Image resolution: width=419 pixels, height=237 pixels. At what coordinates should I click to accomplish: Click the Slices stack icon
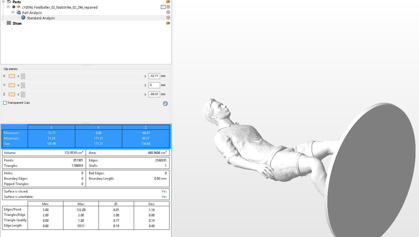point(9,23)
